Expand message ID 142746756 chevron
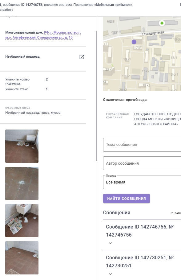The height and width of the screenshot is (280, 181). (x=111, y=243)
